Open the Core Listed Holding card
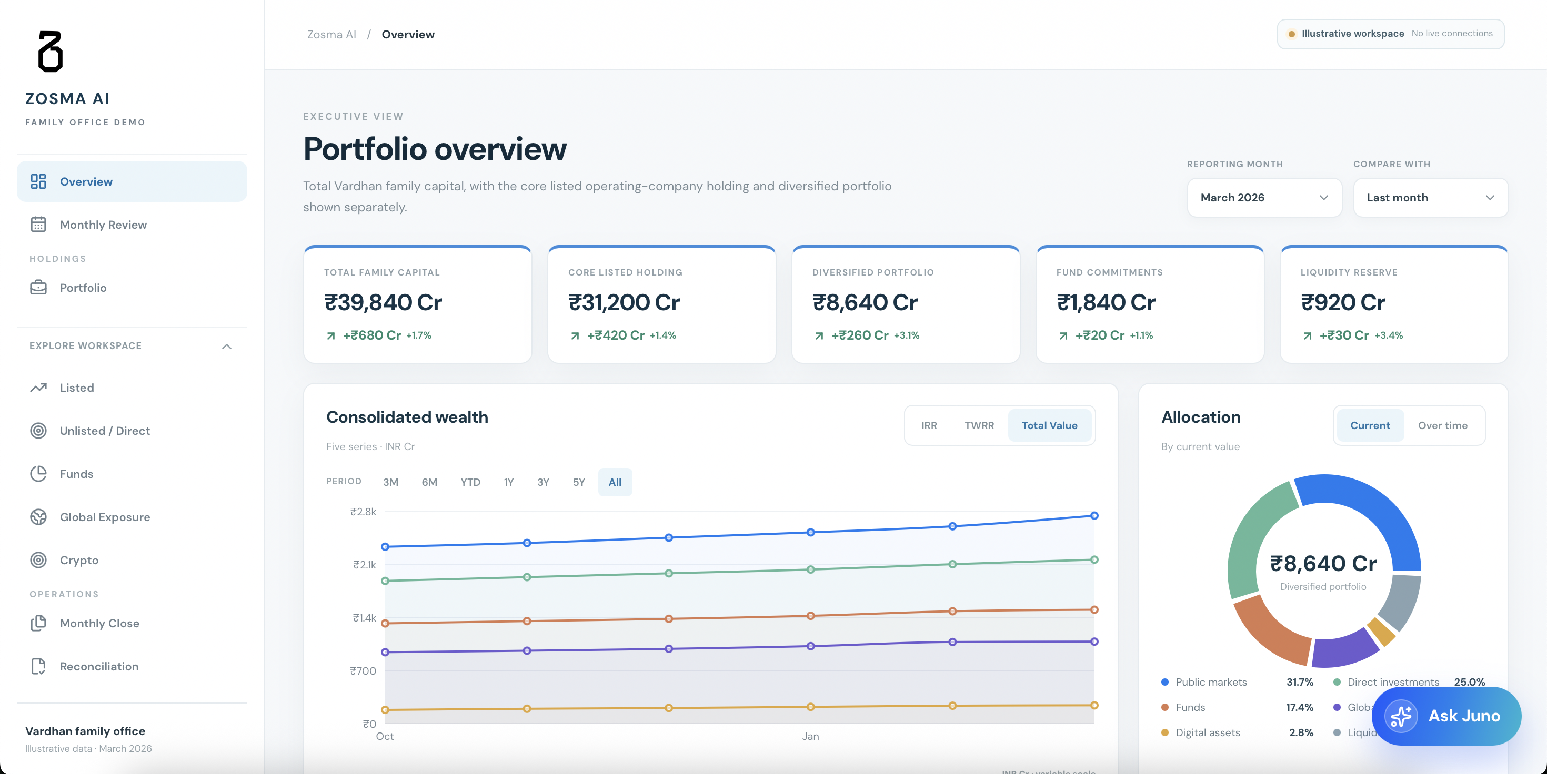Viewport: 1547px width, 774px height. click(x=662, y=305)
